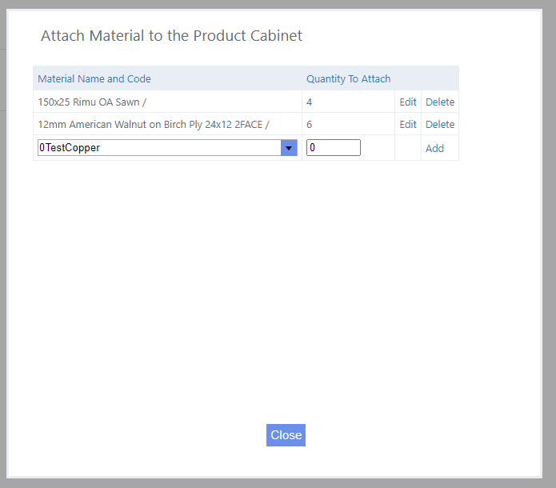Click the quantity input field showing 0
This screenshot has height=488, width=556.
click(x=333, y=148)
